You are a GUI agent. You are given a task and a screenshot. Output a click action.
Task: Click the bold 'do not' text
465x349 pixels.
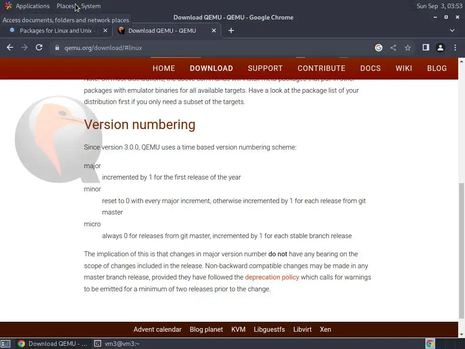click(x=277, y=254)
